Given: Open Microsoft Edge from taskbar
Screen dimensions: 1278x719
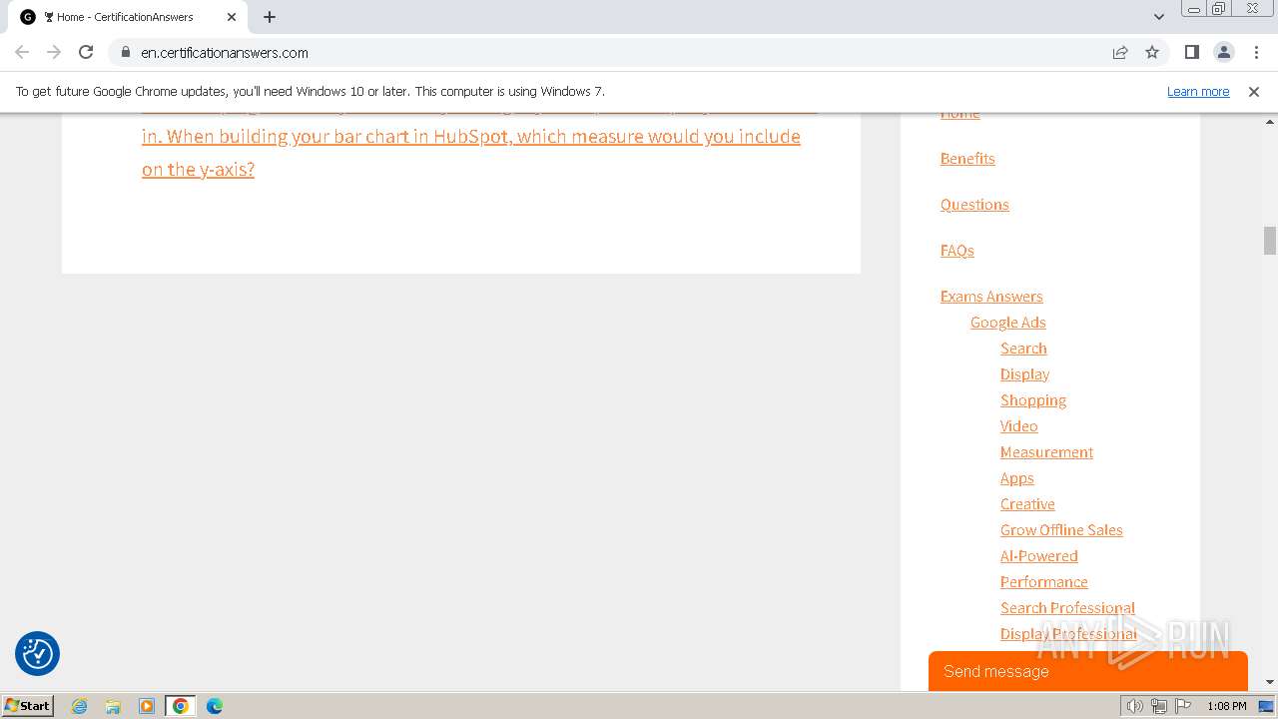Looking at the screenshot, I should (215, 706).
